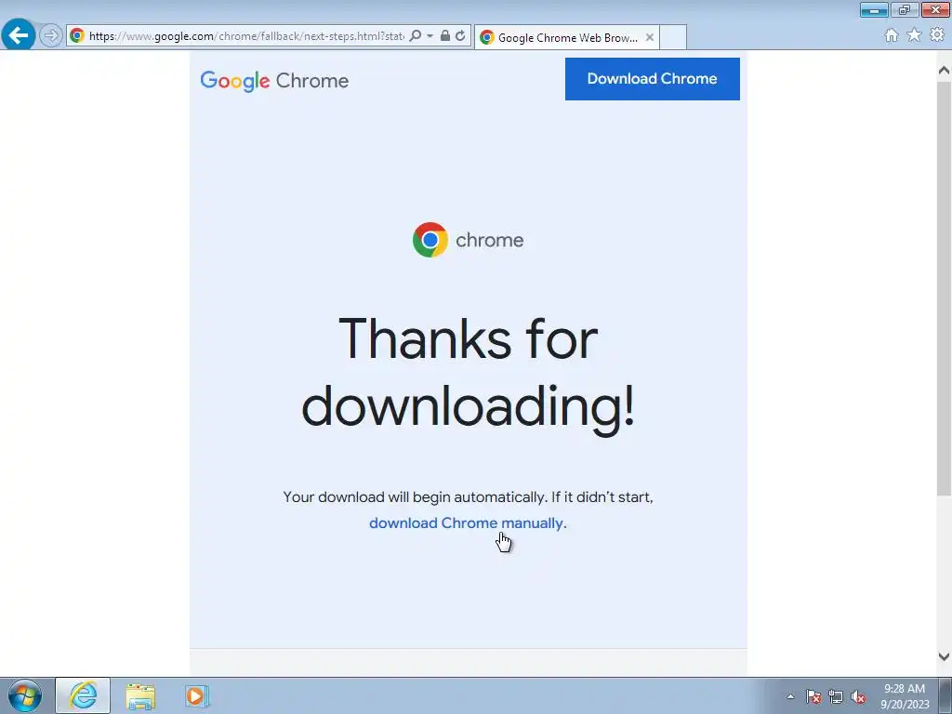This screenshot has height=714, width=952.
Task: Click the URL text in the address bar
Action: coord(246,36)
